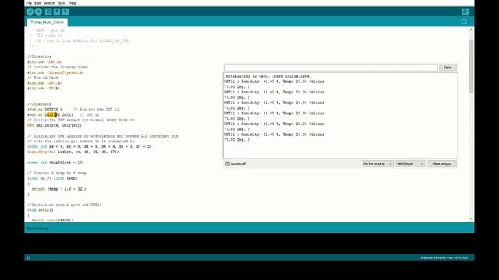The height and width of the screenshot is (280, 499).
Task: Click the editor scroll down arrow
Action: coord(471,219)
